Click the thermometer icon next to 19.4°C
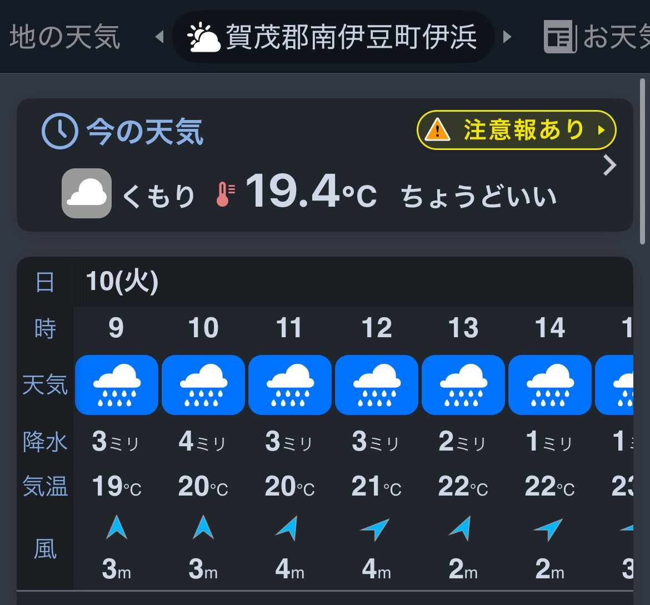The width and height of the screenshot is (650, 605). 226,194
